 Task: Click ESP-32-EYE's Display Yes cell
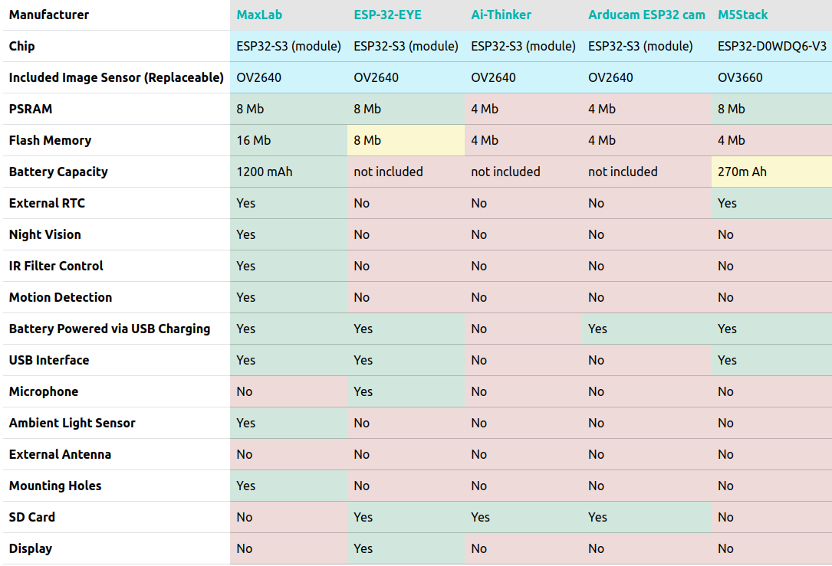pyautogui.click(x=406, y=548)
